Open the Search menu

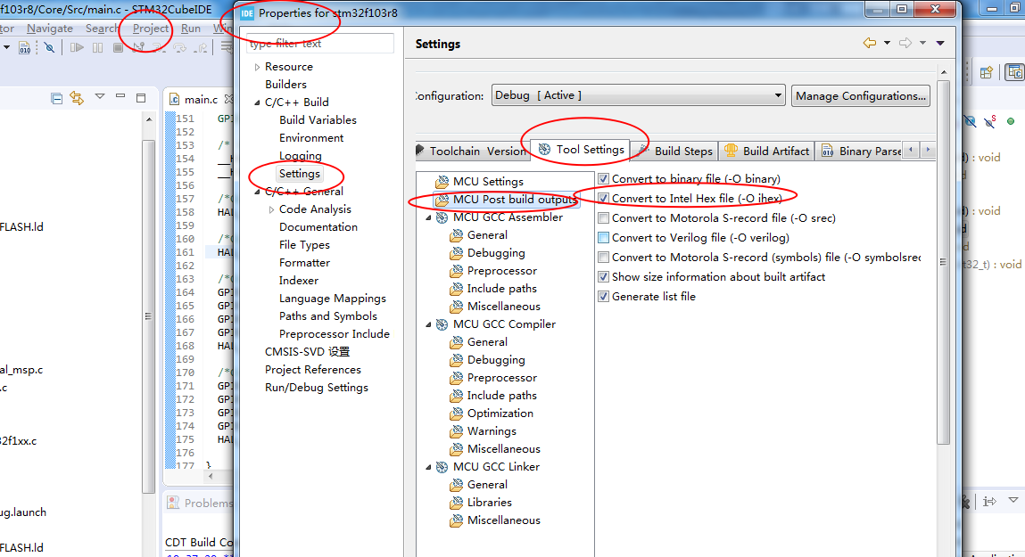pos(102,29)
